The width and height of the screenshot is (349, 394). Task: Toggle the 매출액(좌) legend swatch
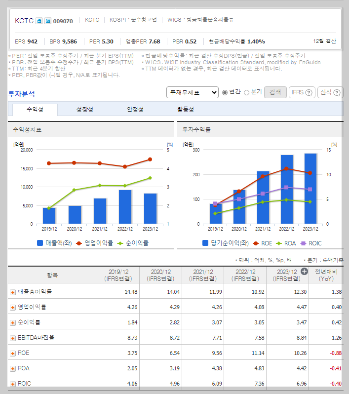[x=40, y=243]
